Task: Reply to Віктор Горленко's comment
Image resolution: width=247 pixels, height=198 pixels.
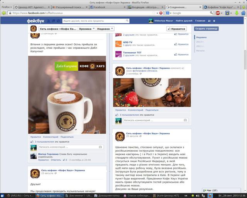Action: tap(56, 160)
